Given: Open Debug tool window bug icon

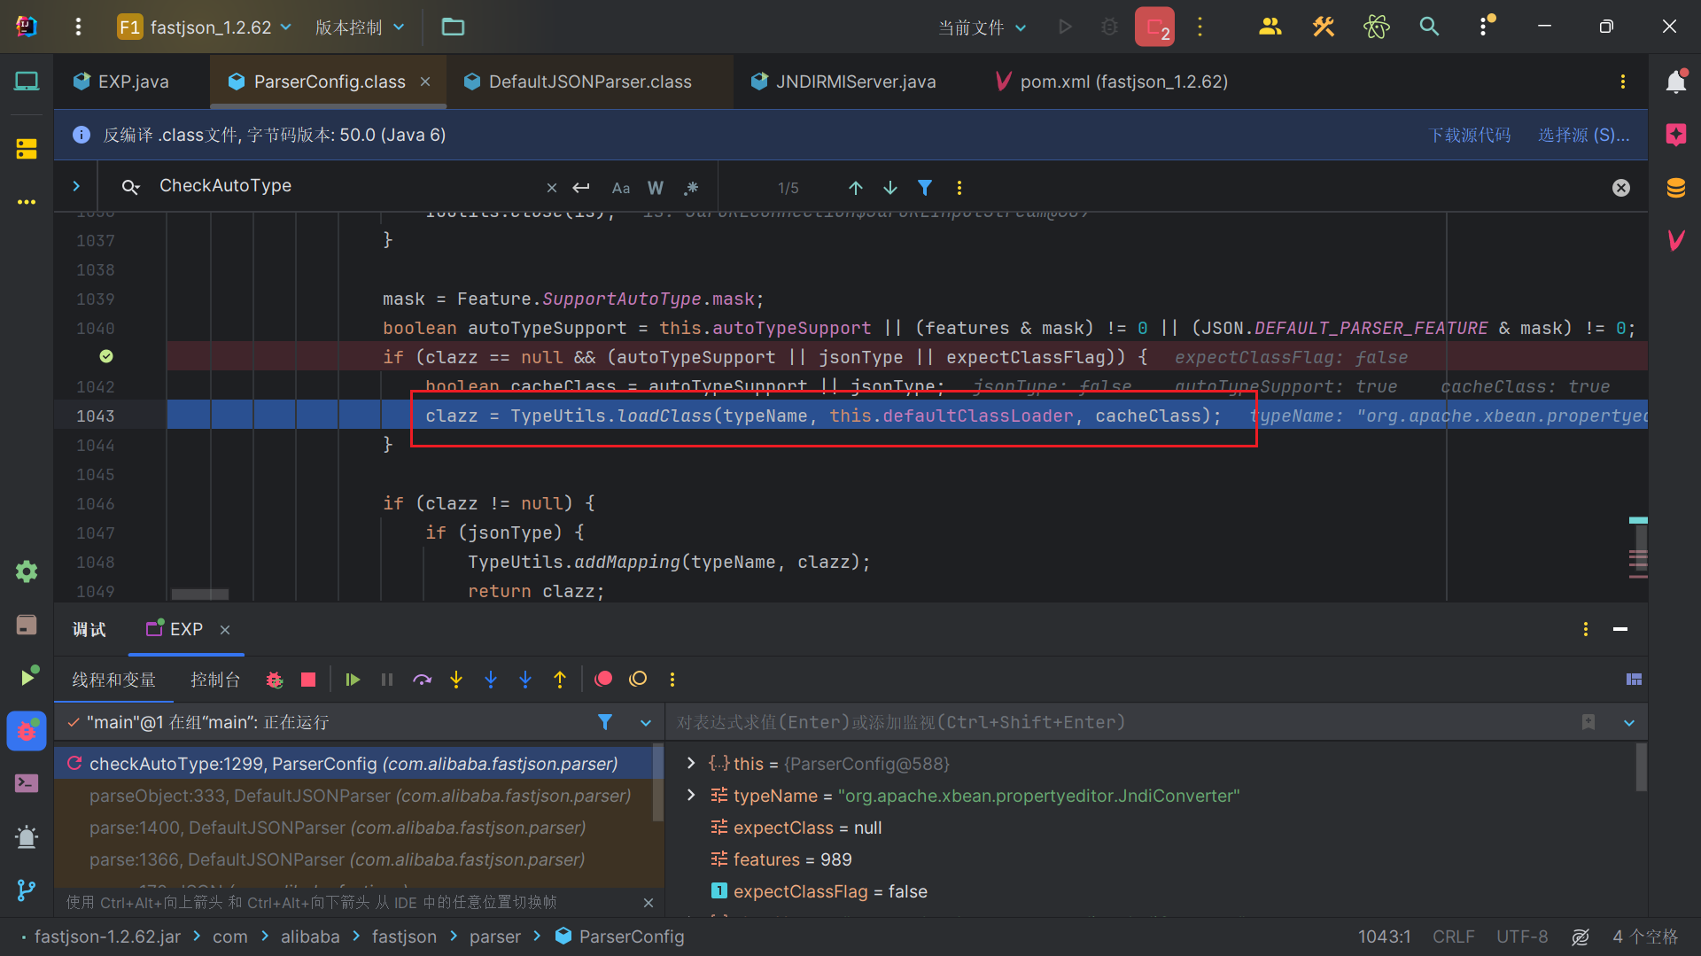Looking at the screenshot, I should tap(27, 731).
